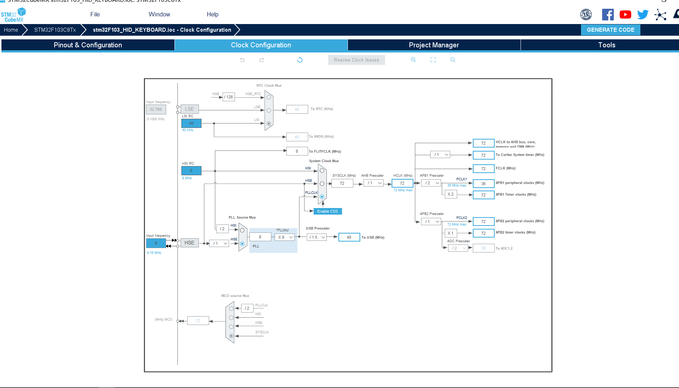Switch to Project Manager tab
Viewport: 679px width, 388px height.
434,45
